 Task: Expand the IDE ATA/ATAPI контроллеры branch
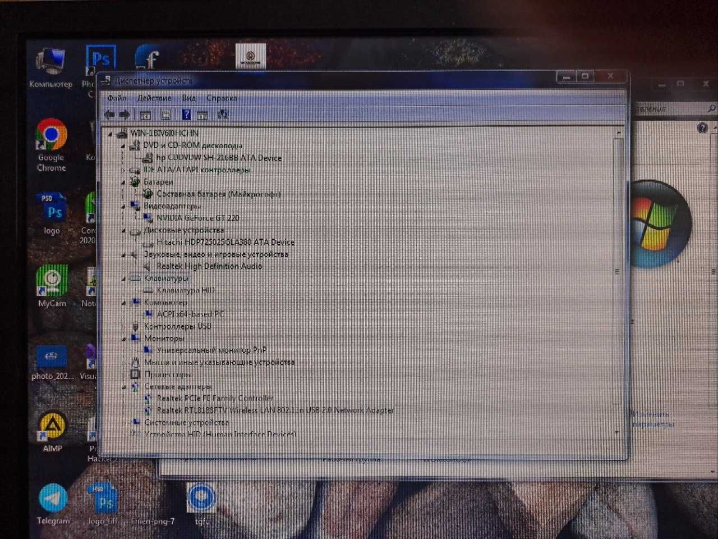[123, 170]
